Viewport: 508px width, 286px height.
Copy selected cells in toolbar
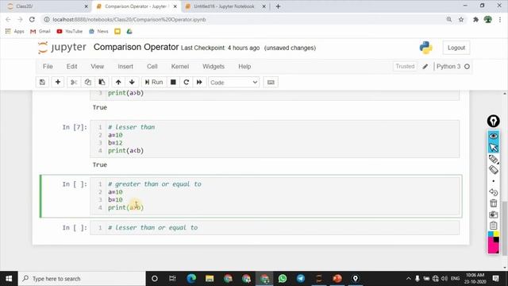click(x=87, y=83)
